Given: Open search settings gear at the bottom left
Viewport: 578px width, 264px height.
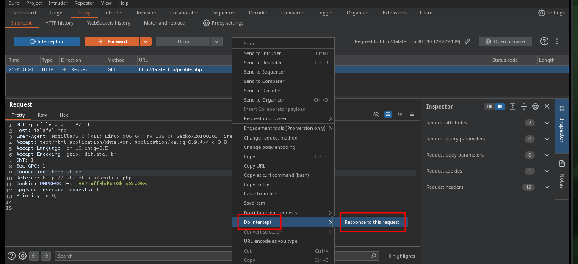Looking at the screenshot, I should point(23,256).
